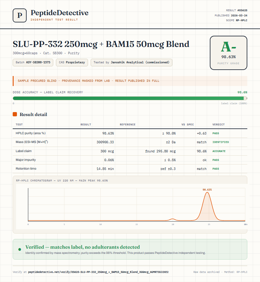Click the 300mcg*60caps Cat. SB300 subtitle

[x=46, y=53]
